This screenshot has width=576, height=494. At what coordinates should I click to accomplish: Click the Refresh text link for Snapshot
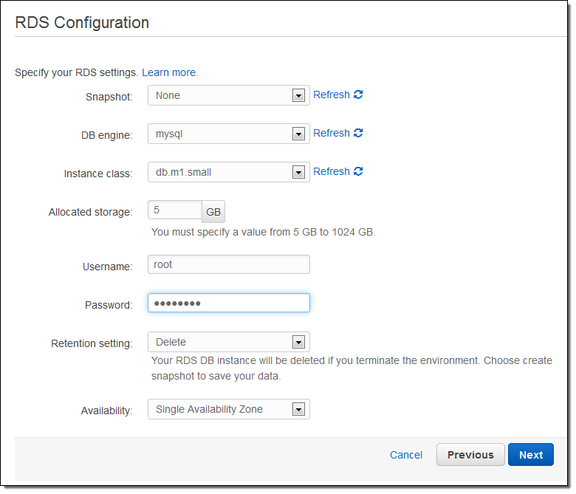click(x=331, y=95)
